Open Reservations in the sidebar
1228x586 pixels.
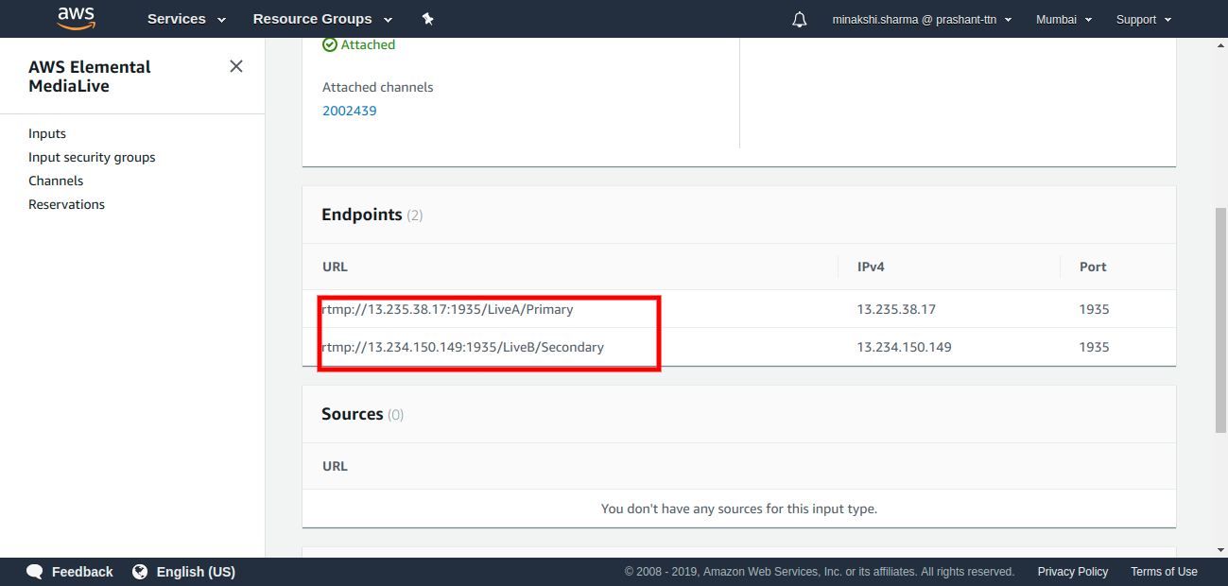click(x=66, y=205)
